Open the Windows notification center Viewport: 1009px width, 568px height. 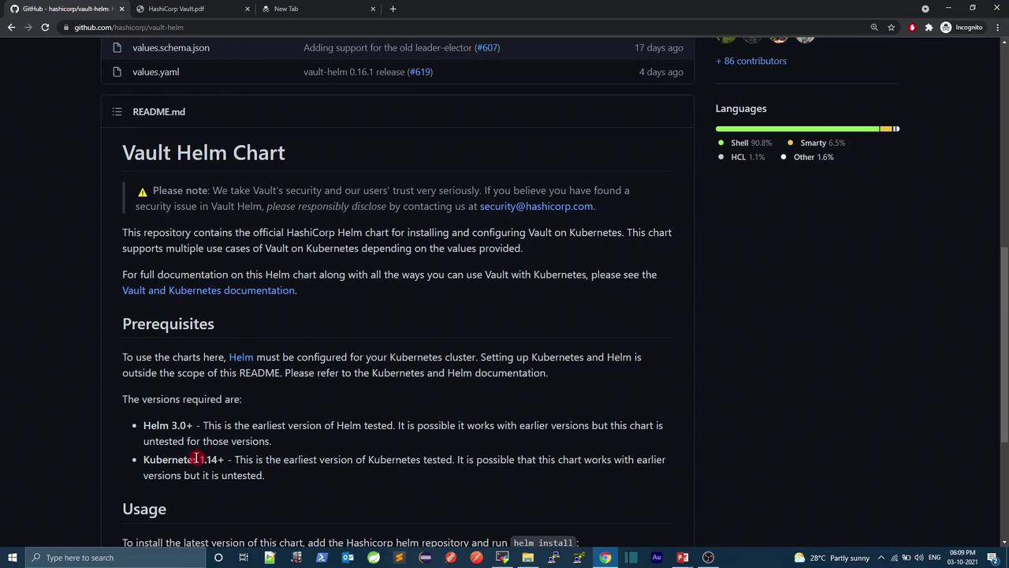point(992,558)
